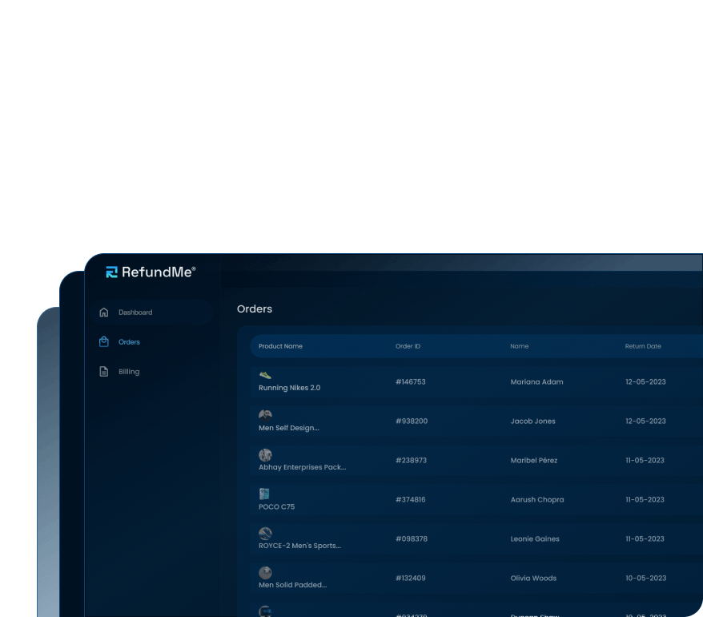Click order ID #146753

[x=411, y=382]
